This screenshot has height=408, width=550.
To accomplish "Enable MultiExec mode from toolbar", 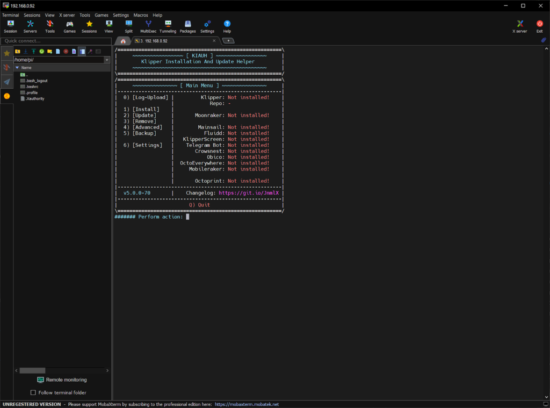I will point(148,26).
